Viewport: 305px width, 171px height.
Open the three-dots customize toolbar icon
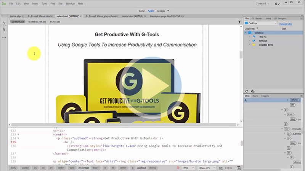point(4,37)
